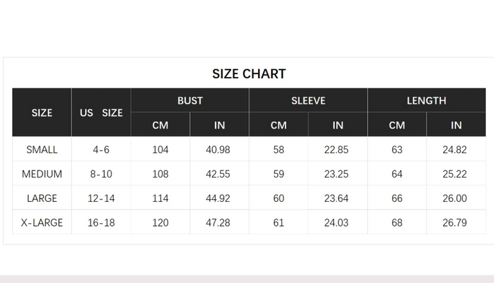Click the LENGTH column header
Viewport: 494px width, 283px height.
[426, 101]
